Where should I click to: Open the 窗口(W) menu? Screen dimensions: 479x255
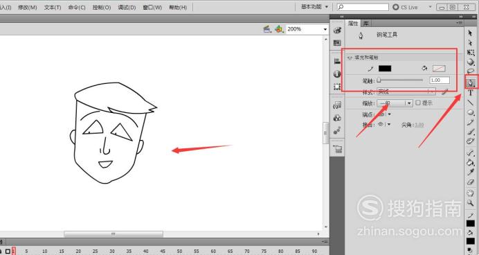(x=152, y=8)
